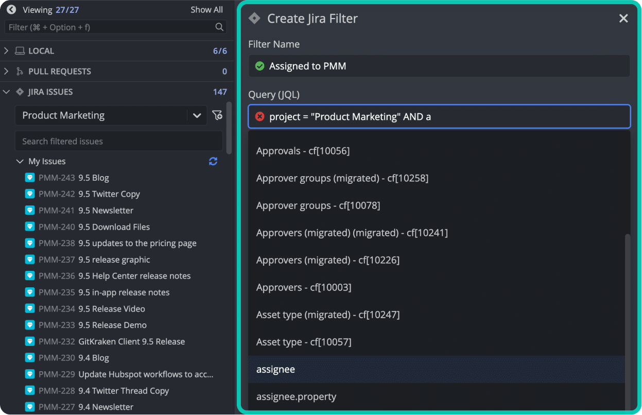Open the Product Marketing project dropdown
642x415 pixels.
click(197, 115)
